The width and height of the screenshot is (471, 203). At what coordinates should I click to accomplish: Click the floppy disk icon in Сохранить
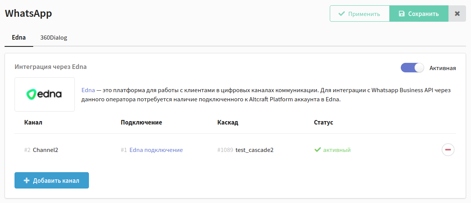point(402,14)
